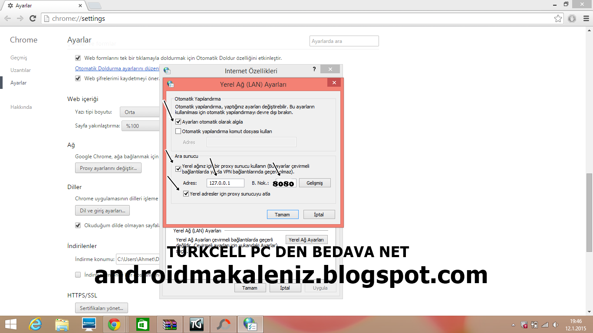
Task: Open File Explorer from taskbar
Action: pyautogui.click(x=62, y=324)
